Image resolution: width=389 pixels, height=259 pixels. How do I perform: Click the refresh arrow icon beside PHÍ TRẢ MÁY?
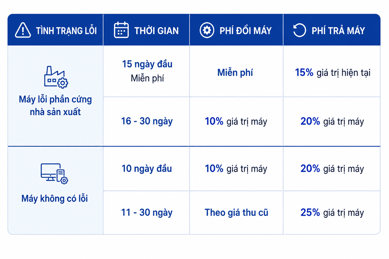pos(300,30)
